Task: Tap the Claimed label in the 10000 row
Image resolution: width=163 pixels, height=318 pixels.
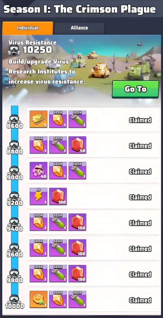Action: (x=140, y=300)
